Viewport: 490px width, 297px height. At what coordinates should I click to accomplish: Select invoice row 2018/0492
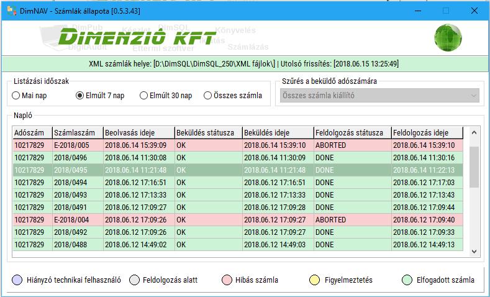pyautogui.click(x=238, y=232)
